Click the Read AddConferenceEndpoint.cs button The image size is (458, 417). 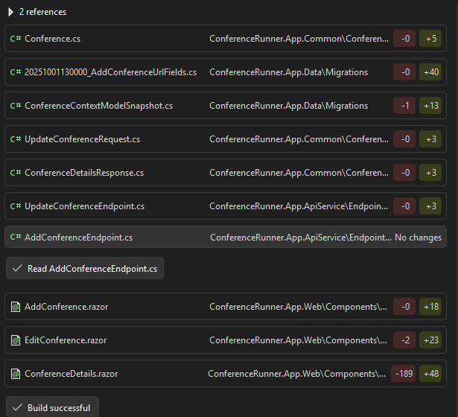click(85, 269)
